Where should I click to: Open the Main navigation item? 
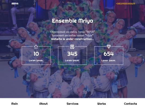pyautogui.click(x=15, y=104)
